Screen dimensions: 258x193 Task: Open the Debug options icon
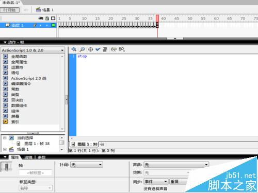click(122, 49)
